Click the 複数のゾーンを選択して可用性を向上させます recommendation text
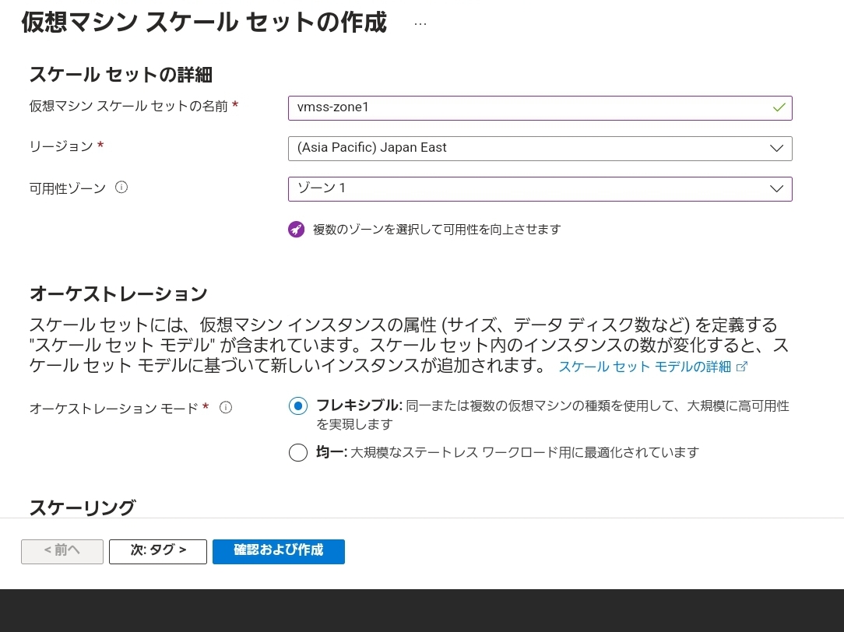This screenshot has width=844, height=632. click(x=437, y=229)
